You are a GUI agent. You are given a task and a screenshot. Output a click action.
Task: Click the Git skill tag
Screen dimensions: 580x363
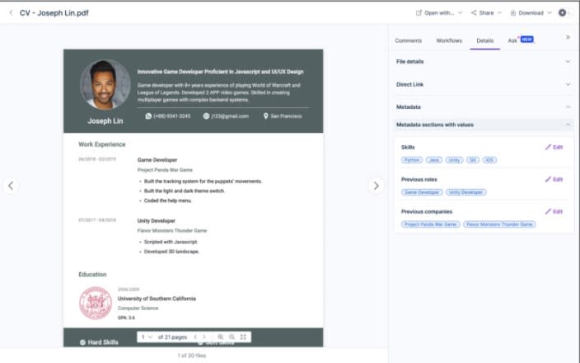[473, 160]
